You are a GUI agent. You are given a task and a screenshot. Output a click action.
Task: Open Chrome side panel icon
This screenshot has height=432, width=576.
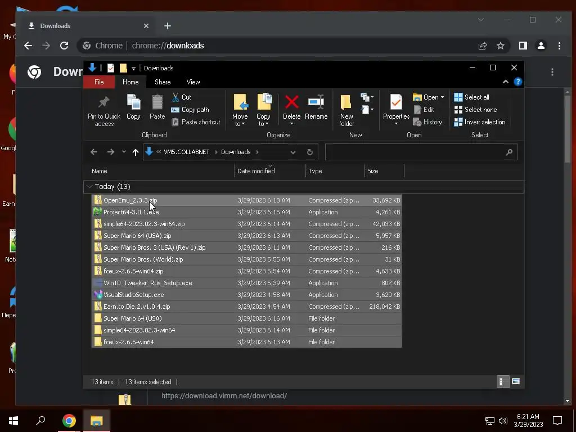tap(523, 46)
